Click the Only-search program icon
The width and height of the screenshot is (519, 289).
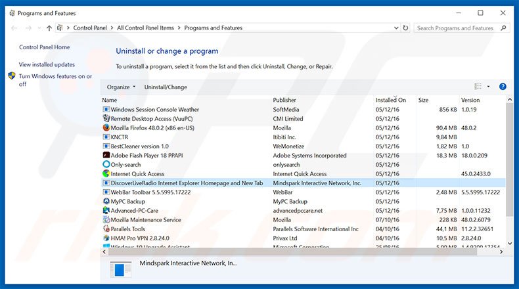pyautogui.click(x=106, y=164)
